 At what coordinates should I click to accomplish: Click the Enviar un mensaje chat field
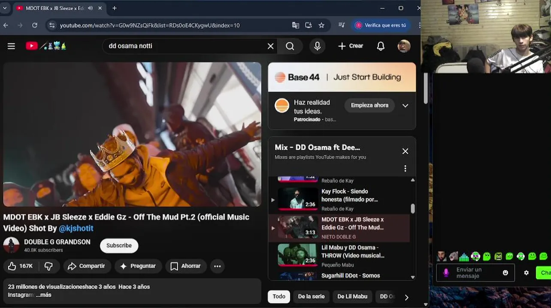(x=475, y=272)
